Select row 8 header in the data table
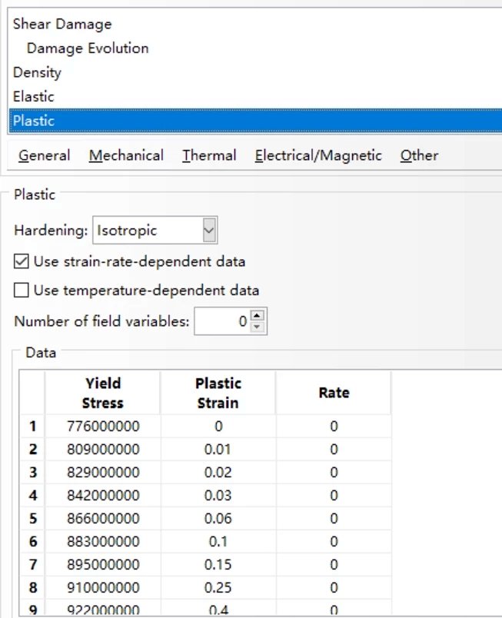502x618 pixels. point(33,588)
